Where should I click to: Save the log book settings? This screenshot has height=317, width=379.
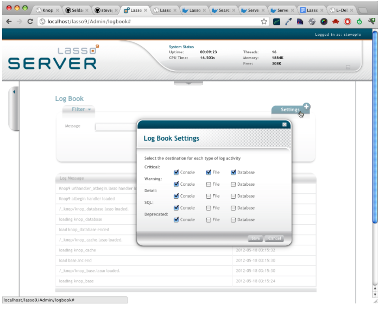click(255, 238)
